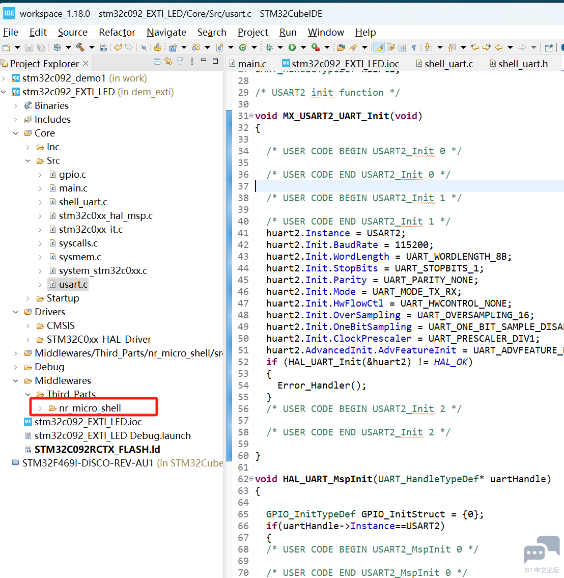The width and height of the screenshot is (564, 578).
Task: Collapse HAL_UART_MspInit function fold marker
Action: [x=251, y=479]
